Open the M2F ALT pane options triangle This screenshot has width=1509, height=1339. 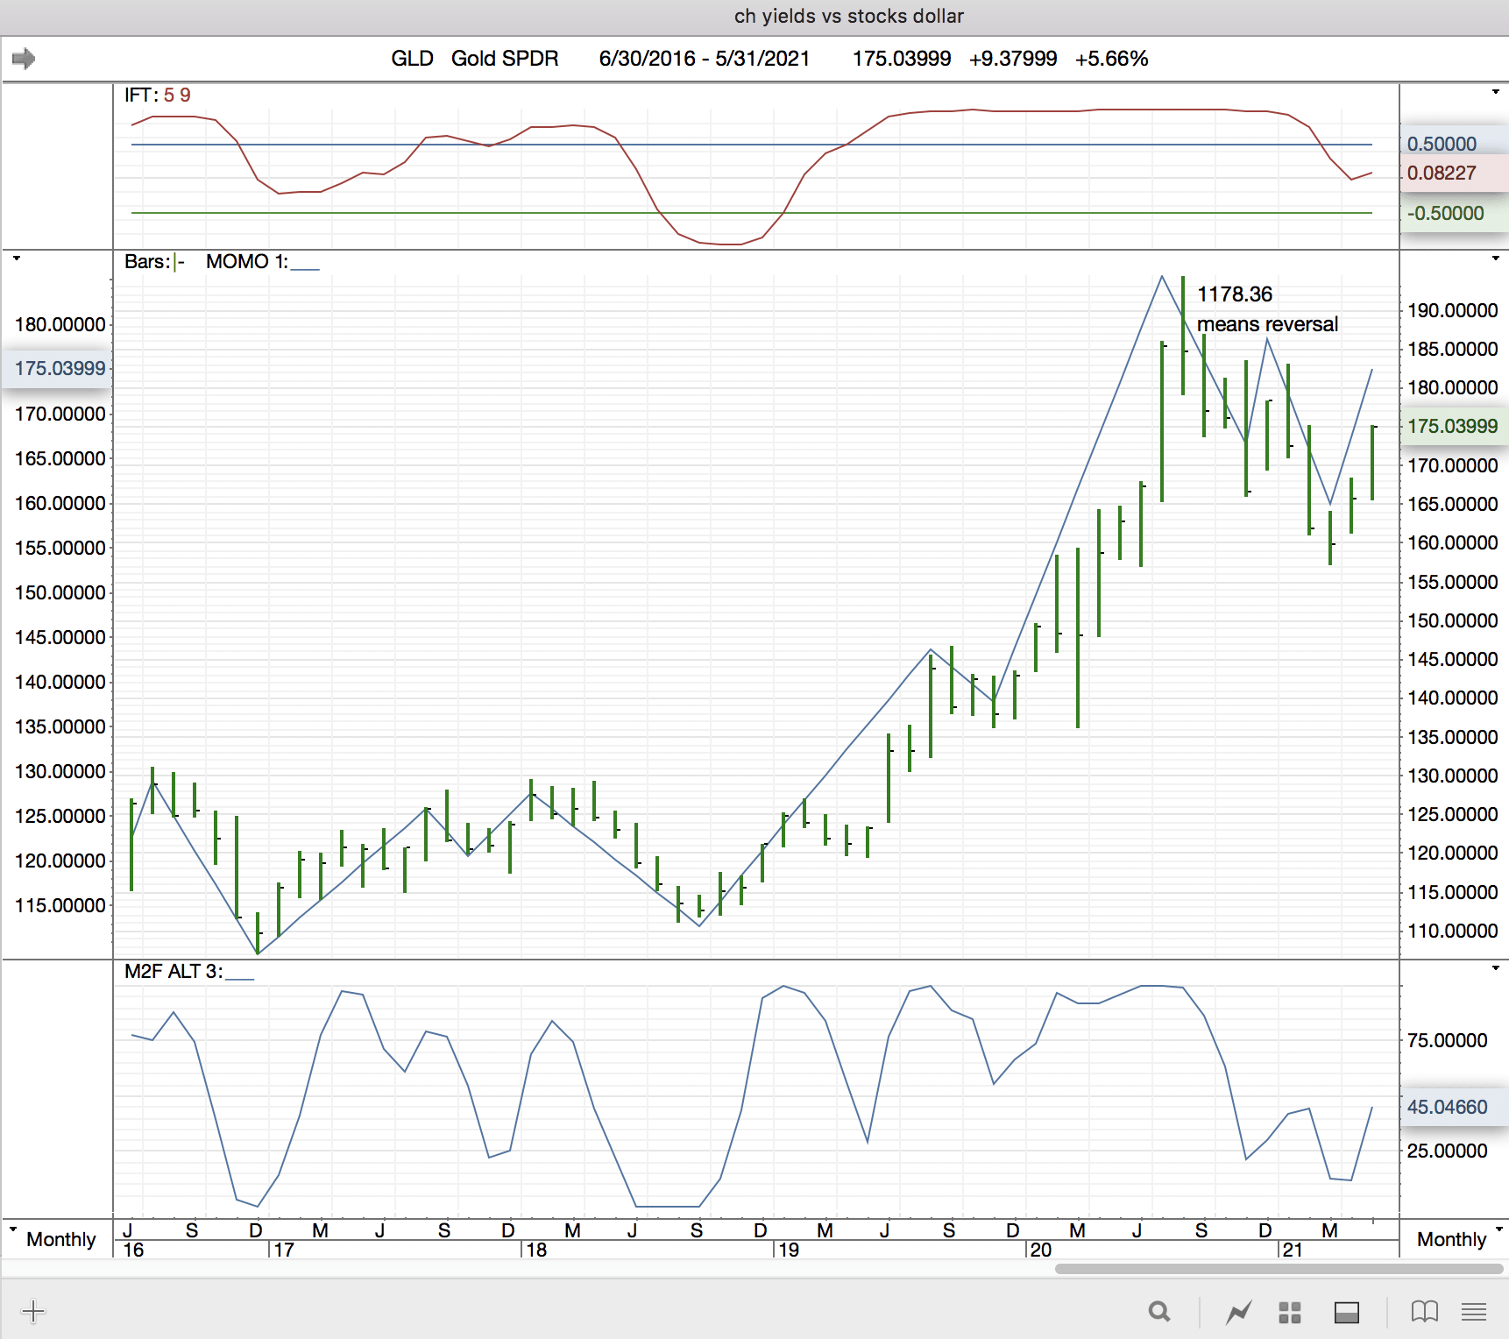[1496, 968]
